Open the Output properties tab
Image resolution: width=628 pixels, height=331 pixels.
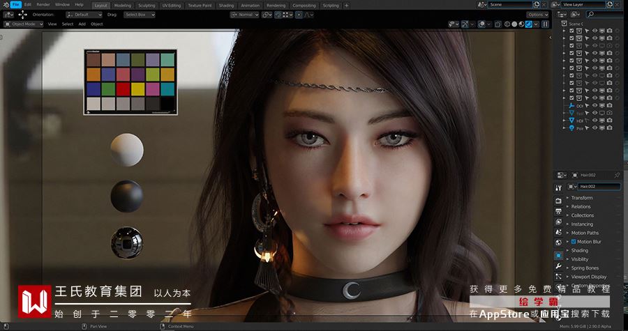[559, 211]
